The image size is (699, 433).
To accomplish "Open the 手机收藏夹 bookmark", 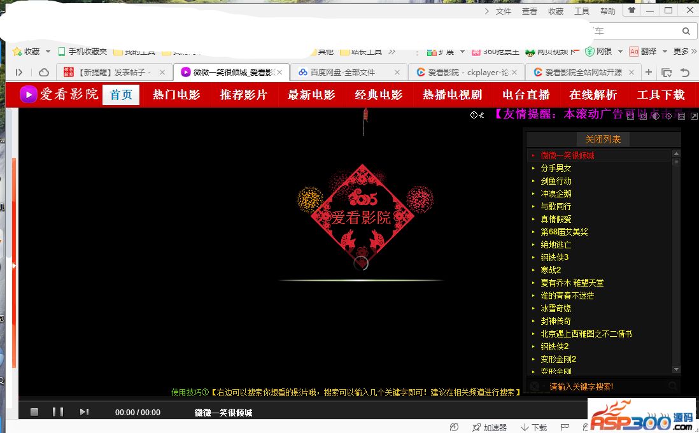I will [83, 52].
